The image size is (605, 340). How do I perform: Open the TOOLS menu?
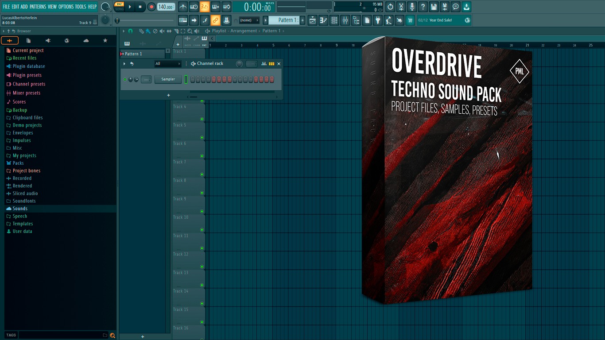[81, 7]
